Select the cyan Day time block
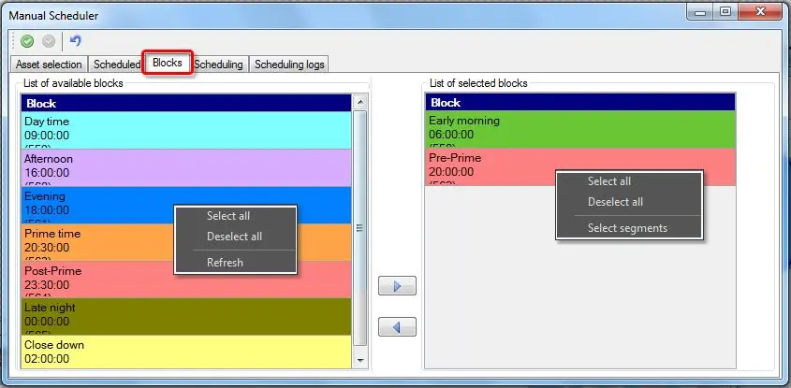791x388 pixels. click(x=185, y=130)
